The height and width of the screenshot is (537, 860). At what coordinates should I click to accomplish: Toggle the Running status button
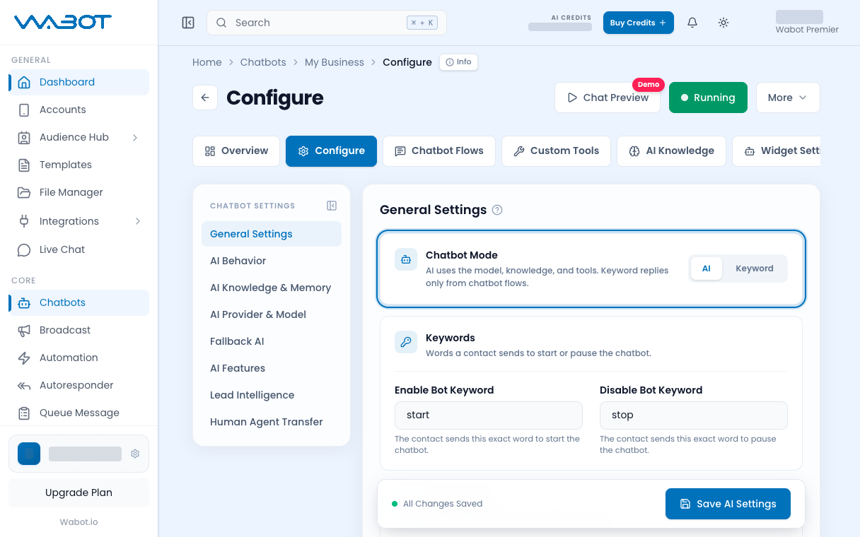click(708, 98)
